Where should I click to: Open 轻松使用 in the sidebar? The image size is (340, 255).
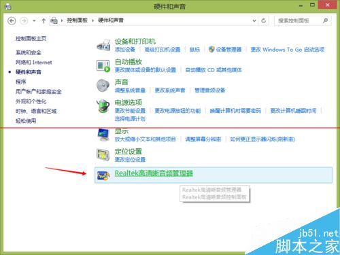point(26,121)
